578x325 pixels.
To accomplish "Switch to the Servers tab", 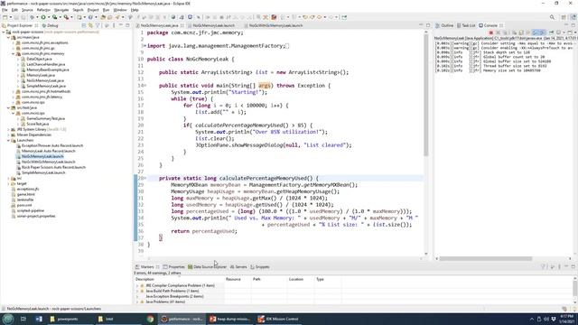I will coord(238,267).
